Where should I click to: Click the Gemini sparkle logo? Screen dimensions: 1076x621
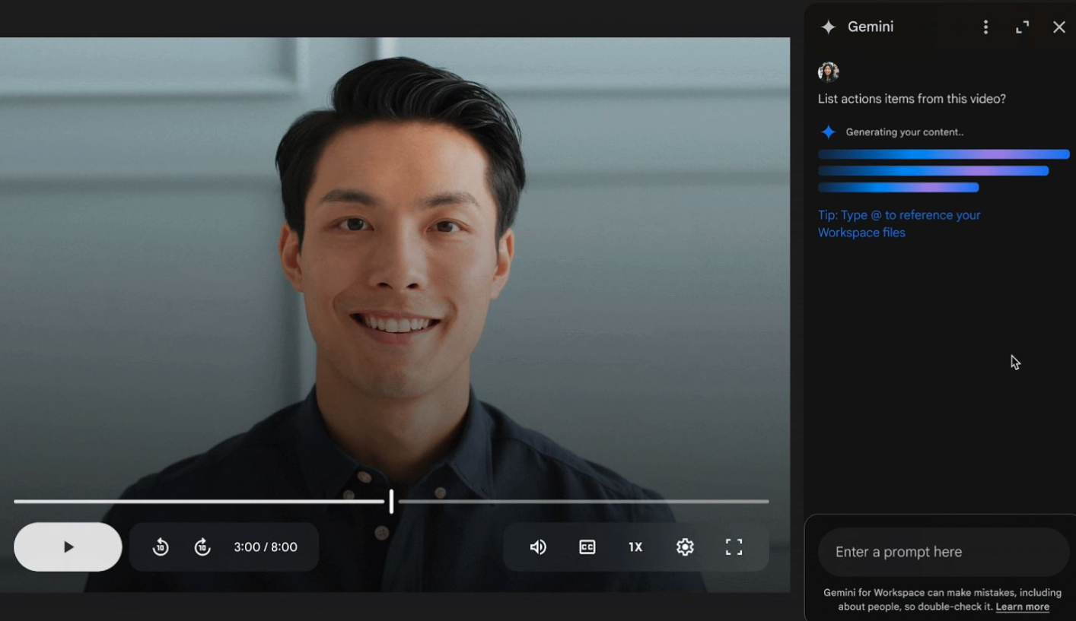coord(829,27)
